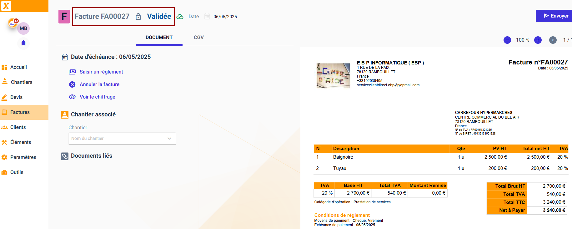The image size is (572, 229).
Task: Click the Baignoire row description
Action: pyautogui.click(x=343, y=157)
